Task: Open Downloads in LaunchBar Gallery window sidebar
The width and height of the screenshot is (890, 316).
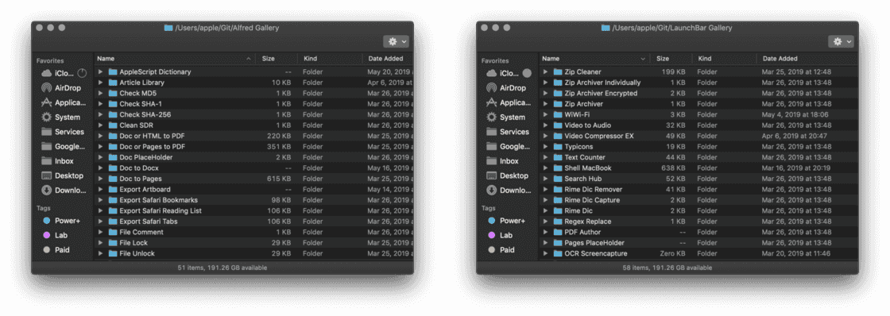Action: [x=508, y=191]
